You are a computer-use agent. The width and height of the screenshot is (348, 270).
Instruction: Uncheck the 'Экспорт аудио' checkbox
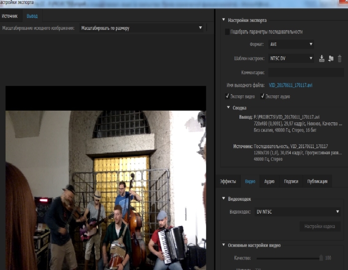[x=262, y=96]
